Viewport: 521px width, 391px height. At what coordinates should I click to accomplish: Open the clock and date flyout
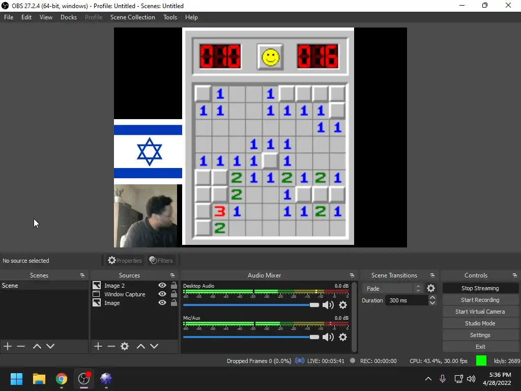[x=497, y=379]
